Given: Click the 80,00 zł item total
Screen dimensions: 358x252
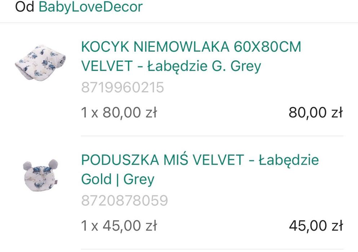Looking at the screenshot, I should click(x=315, y=113).
